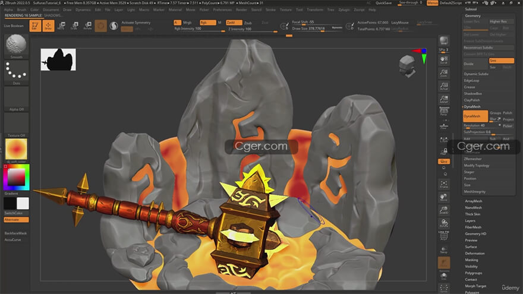Expand the EdgeLoop section
Image resolution: width=523 pixels, height=294 pixels.
(x=471, y=80)
